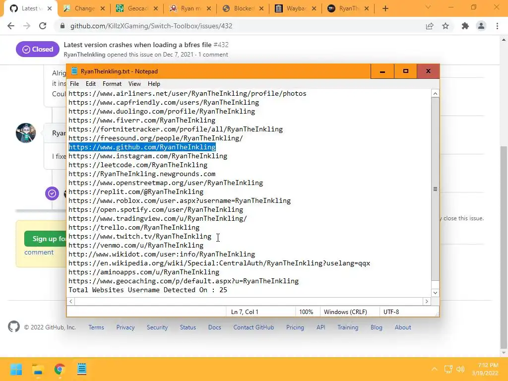Switch to the RyanTh tab
508x381 pixels.
click(349, 9)
